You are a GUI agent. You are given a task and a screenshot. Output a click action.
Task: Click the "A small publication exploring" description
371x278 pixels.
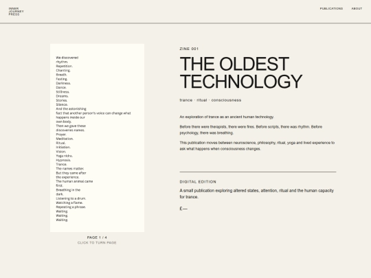pyautogui.click(x=256, y=194)
